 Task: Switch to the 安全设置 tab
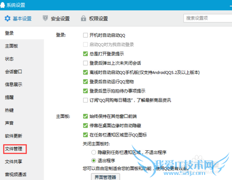click(56, 19)
